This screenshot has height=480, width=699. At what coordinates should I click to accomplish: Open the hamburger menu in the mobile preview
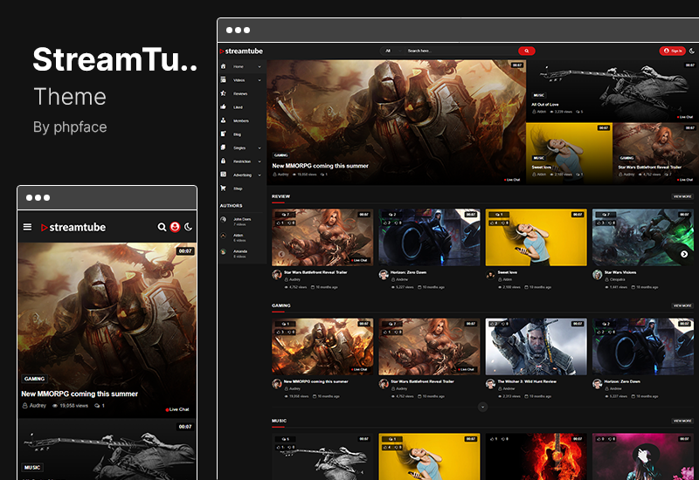coord(27,227)
